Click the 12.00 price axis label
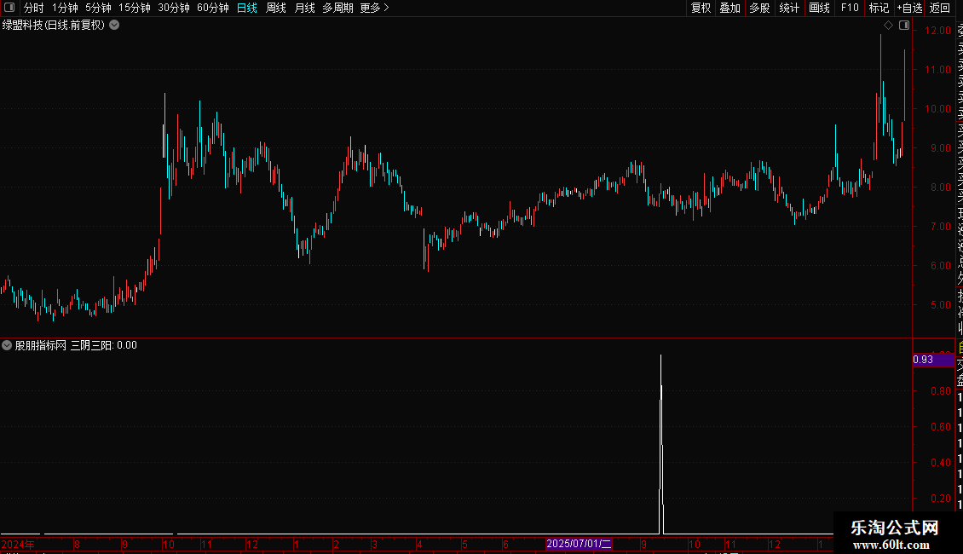 click(937, 30)
